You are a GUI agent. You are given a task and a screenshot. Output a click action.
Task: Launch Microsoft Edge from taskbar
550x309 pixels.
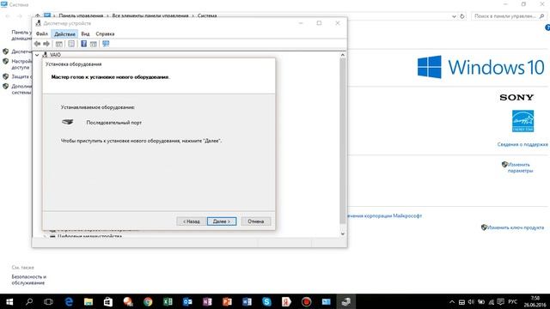coord(69,301)
